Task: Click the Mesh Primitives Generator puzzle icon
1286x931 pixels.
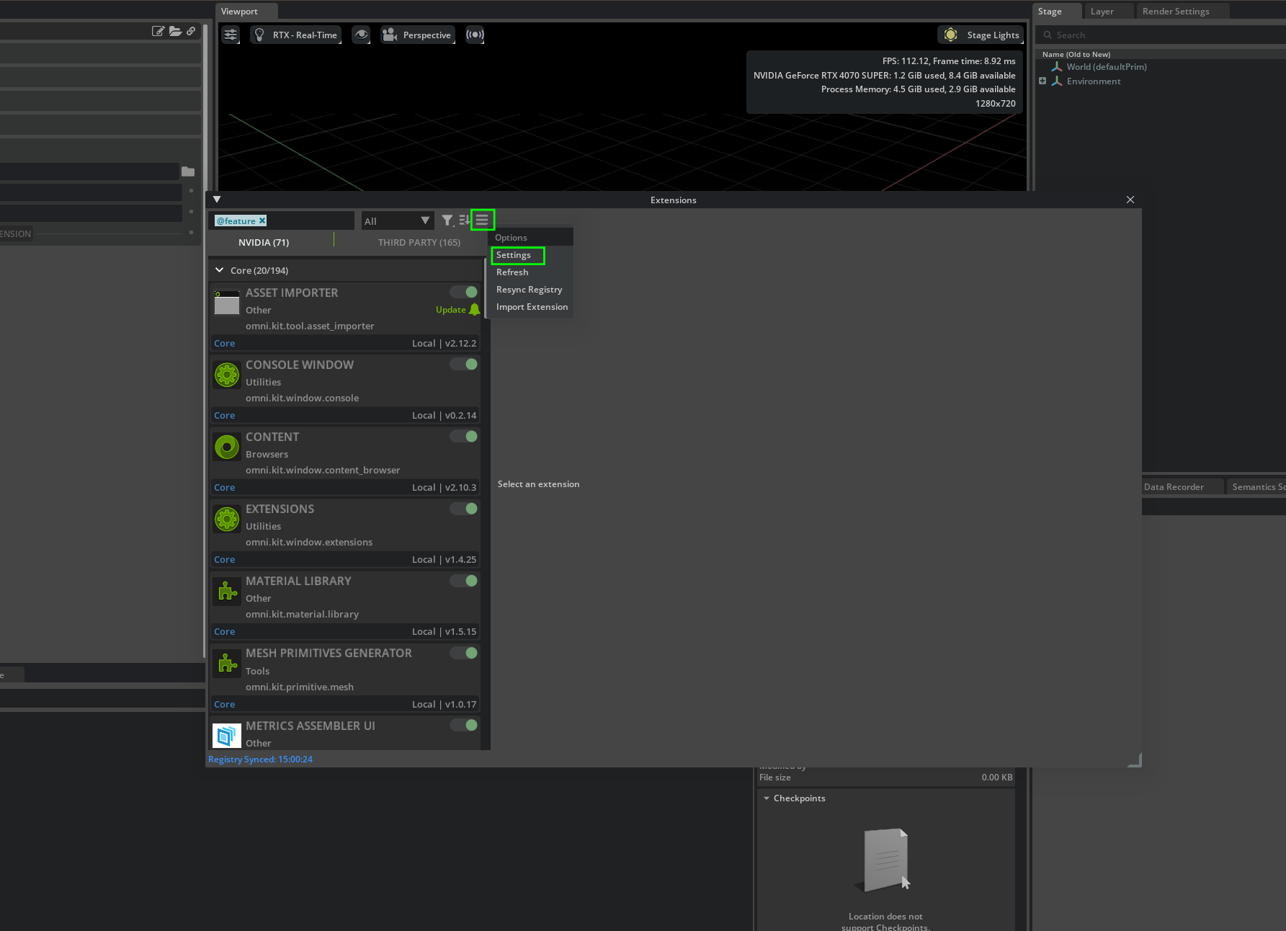Action: click(227, 663)
